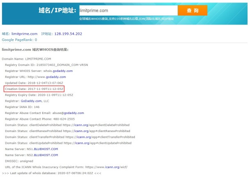Click BLUEHOST.COM link in NS2 name server row
The width and height of the screenshot is (250, 177).
[x=46, y=155]
